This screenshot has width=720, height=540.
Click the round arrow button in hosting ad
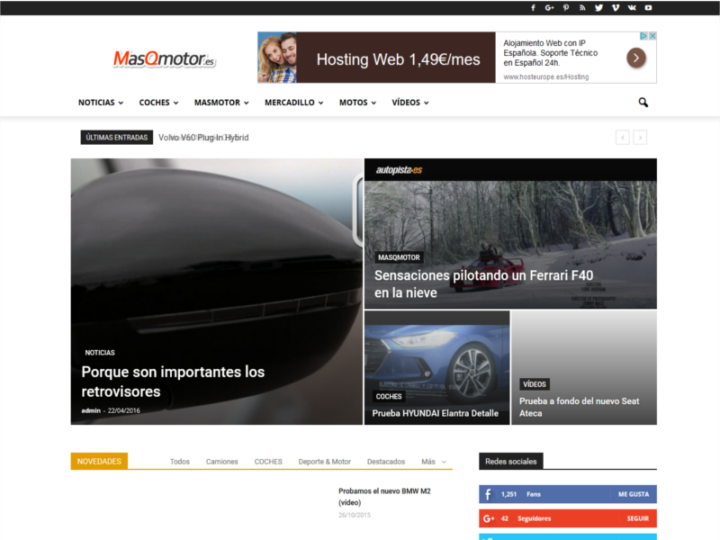pos(636,58)
